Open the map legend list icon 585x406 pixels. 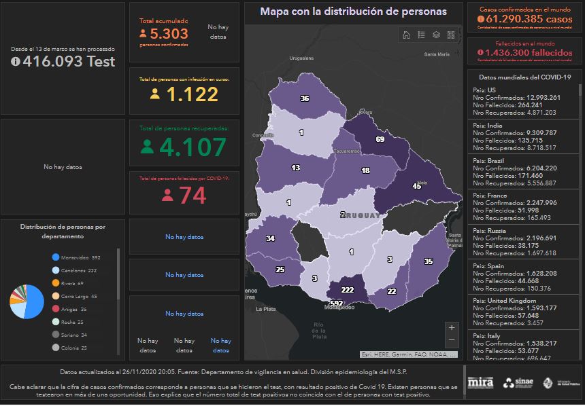[421, 35]
